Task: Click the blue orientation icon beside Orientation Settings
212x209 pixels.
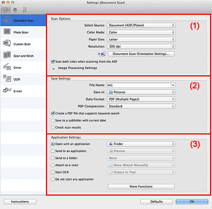Action: click(x=102, y=54)
